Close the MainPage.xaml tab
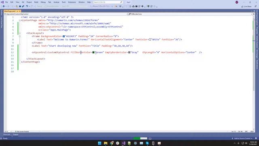259x146 pixels. pos(20,11)
